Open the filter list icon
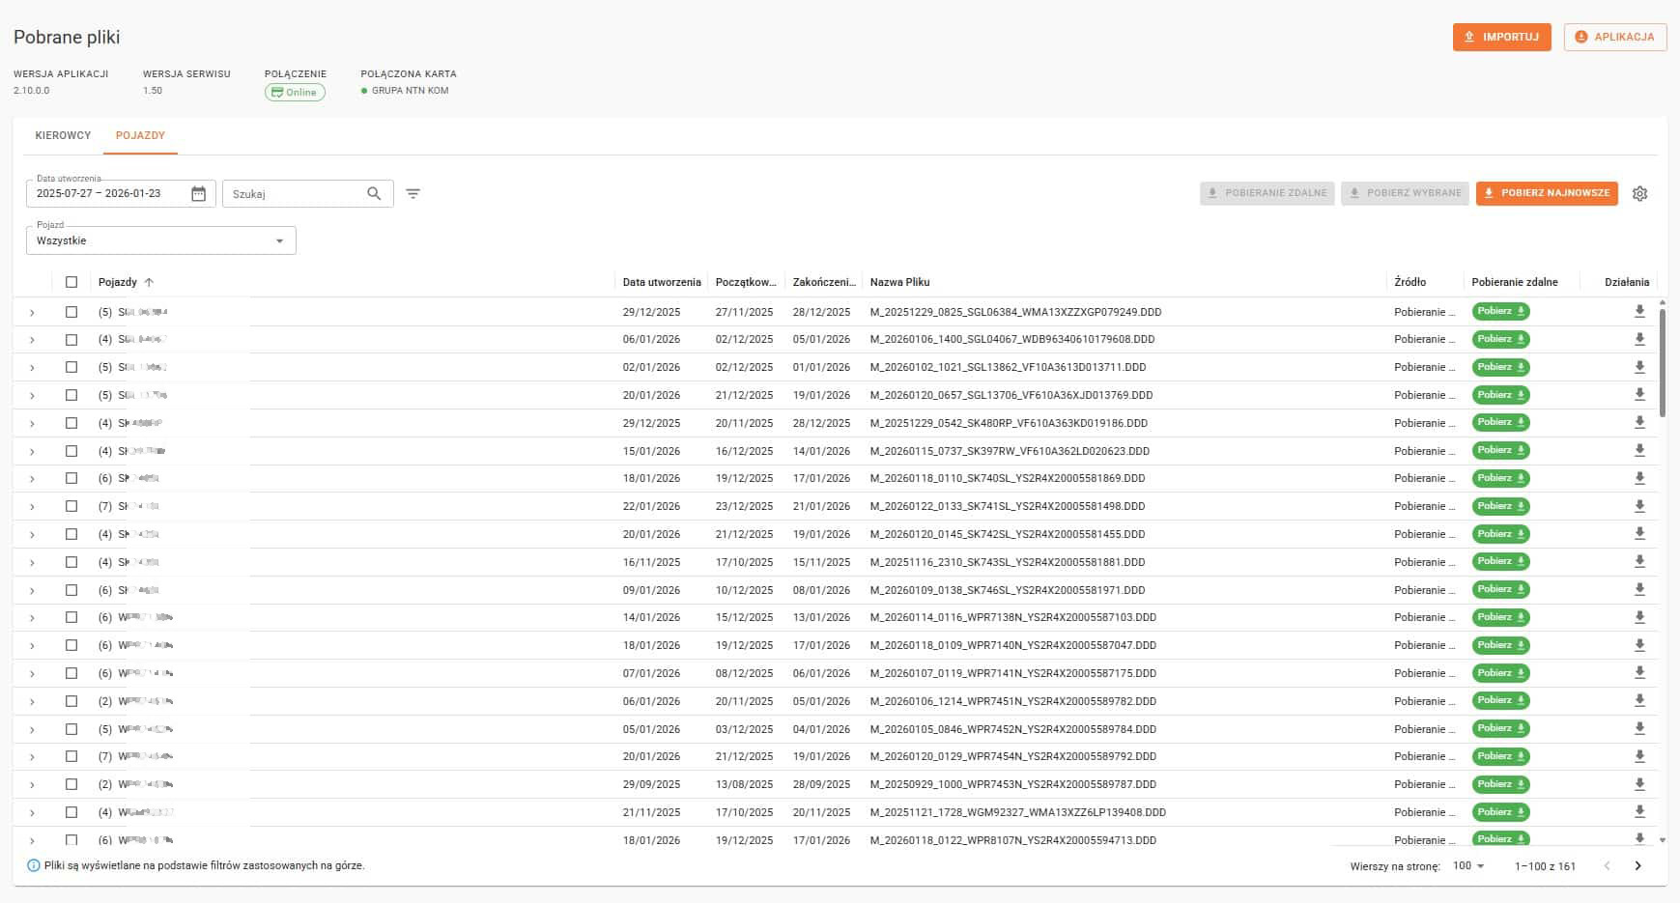This screenshot has width=1680, height=903. click(413, 194)
